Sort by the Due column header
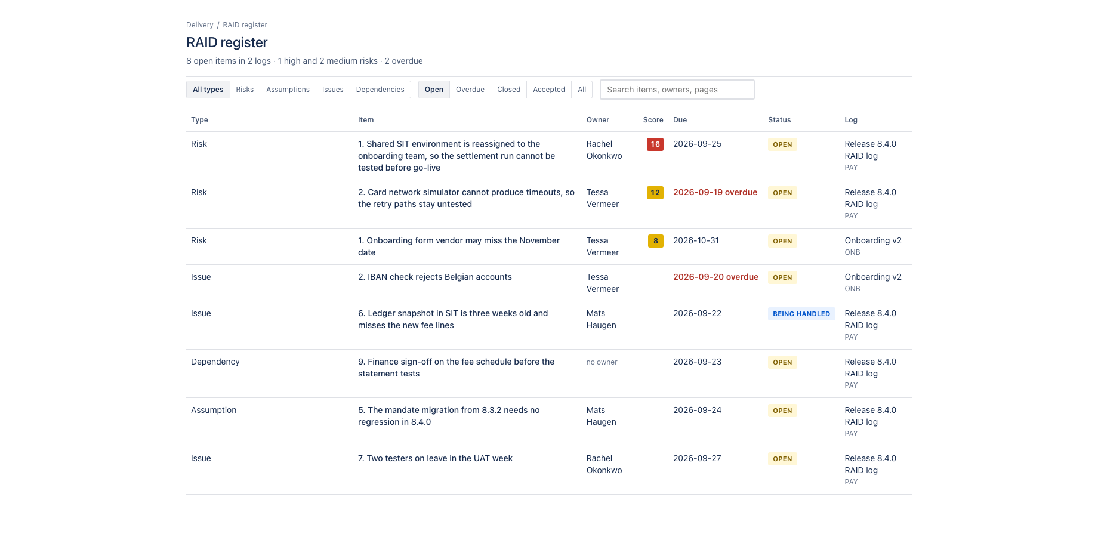This screenshot has width=1098, height=537. click(680, 120)
